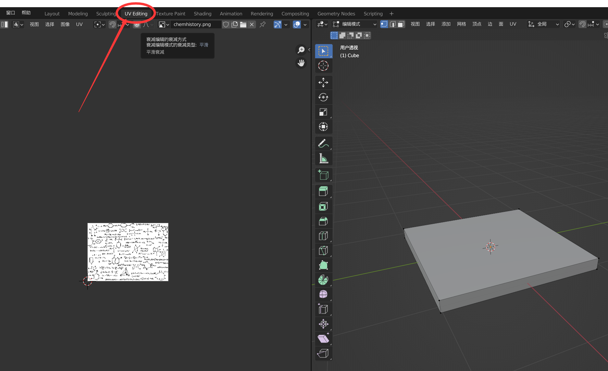Click the chemhistory.png image name field
The image size is (608, 371).
[x=195, y=24]
